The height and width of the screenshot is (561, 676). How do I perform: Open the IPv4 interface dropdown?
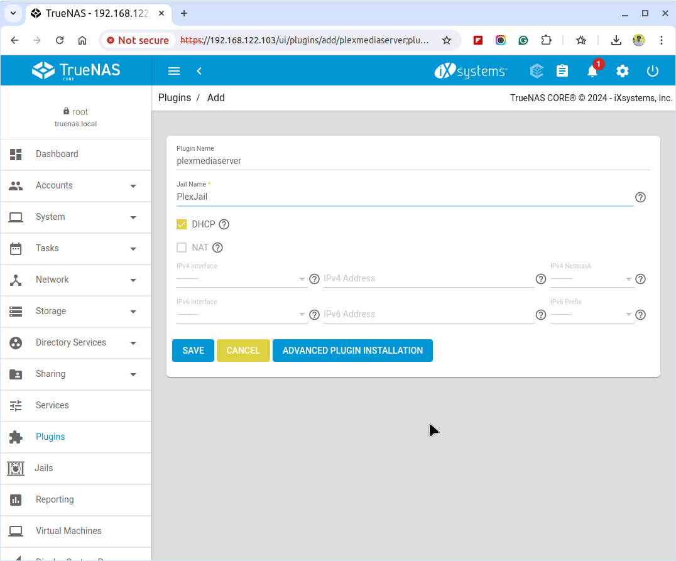241,278
